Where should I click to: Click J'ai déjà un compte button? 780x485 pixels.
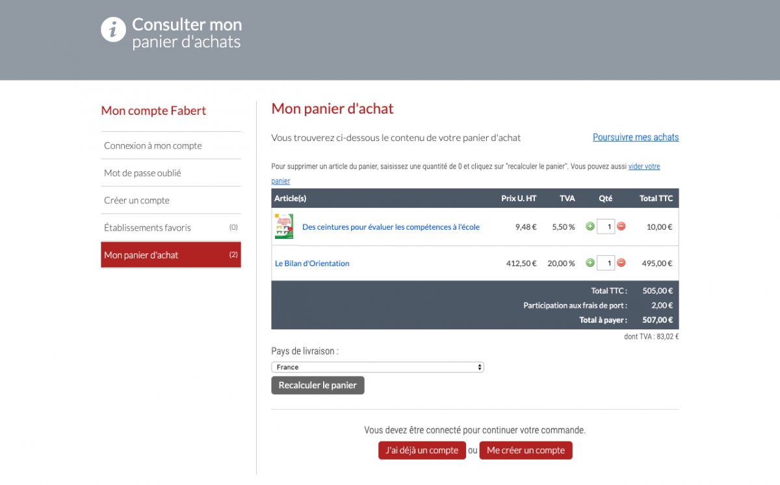pyautogui.click(x=422, y=450)
